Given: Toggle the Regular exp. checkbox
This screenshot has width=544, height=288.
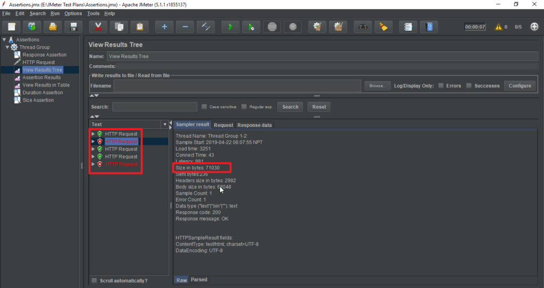Looking at the screenshot, I should (244, 107).
